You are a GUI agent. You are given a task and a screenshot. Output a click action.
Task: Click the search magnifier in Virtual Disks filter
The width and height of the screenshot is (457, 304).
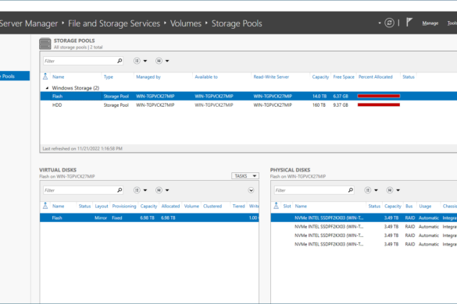120,190
